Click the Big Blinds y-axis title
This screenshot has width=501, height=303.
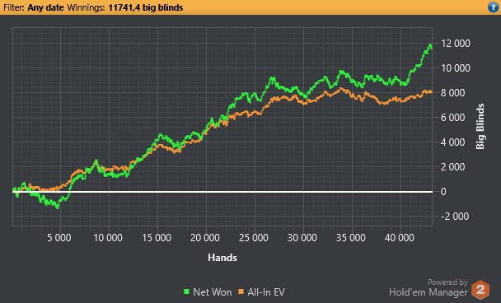coord(480,127)
